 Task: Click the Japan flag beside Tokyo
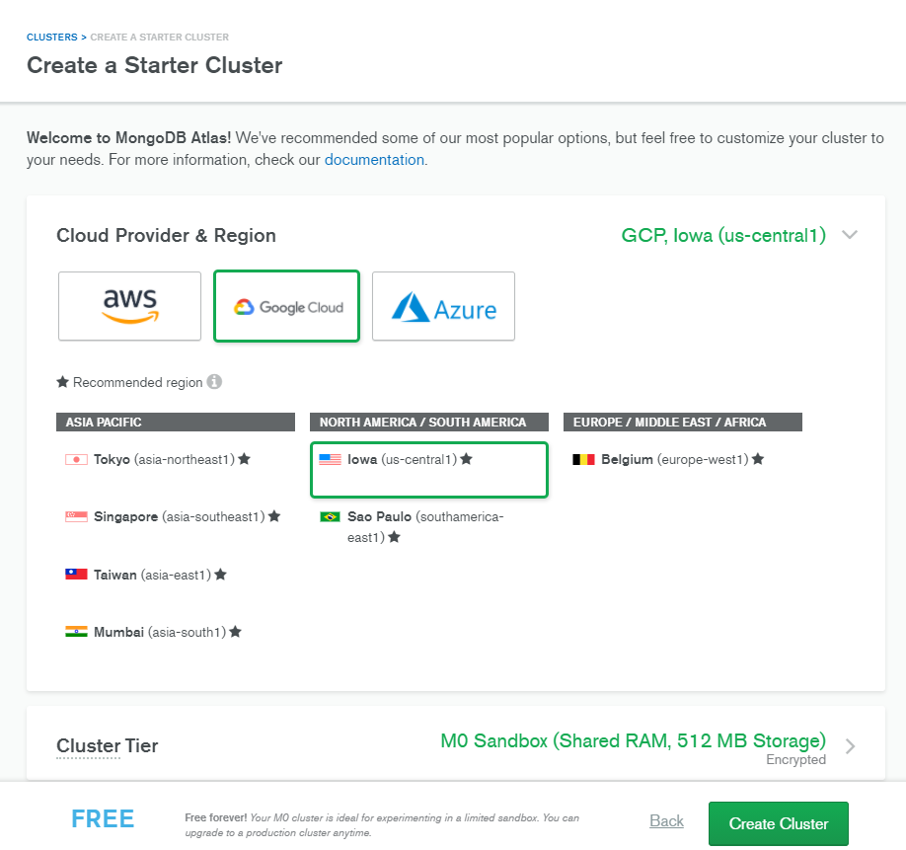tap(76, 459)
